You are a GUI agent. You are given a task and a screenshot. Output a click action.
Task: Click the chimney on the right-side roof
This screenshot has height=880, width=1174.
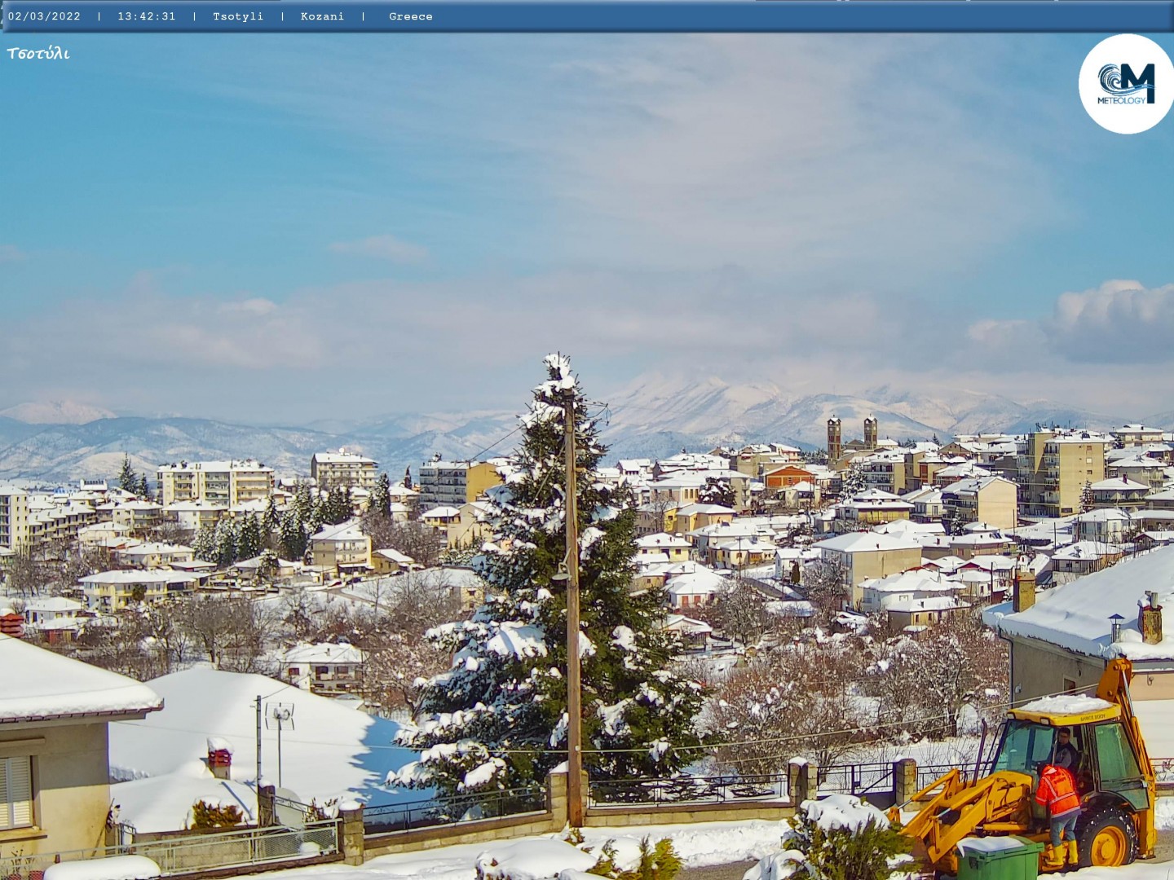(x=1150, y=619)
